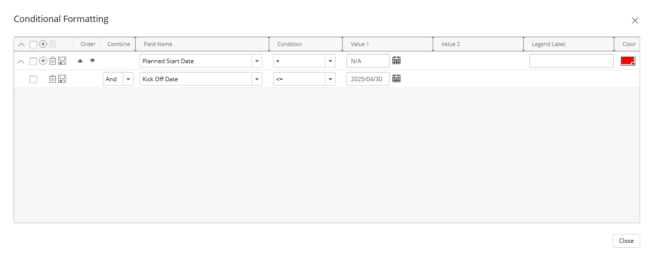Click the Legend Label text field
648x256 pixels.
[571, 61]
